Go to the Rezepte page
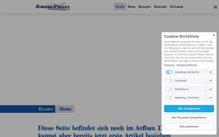 (x=145, y=7)
